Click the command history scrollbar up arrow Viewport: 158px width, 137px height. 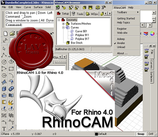point(154,13)
